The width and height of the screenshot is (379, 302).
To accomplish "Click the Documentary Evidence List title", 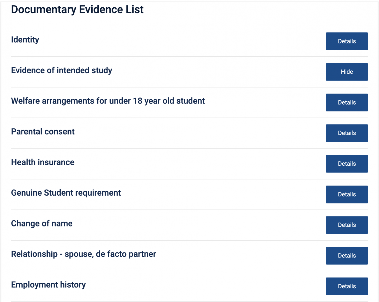I will click(77, 10).
